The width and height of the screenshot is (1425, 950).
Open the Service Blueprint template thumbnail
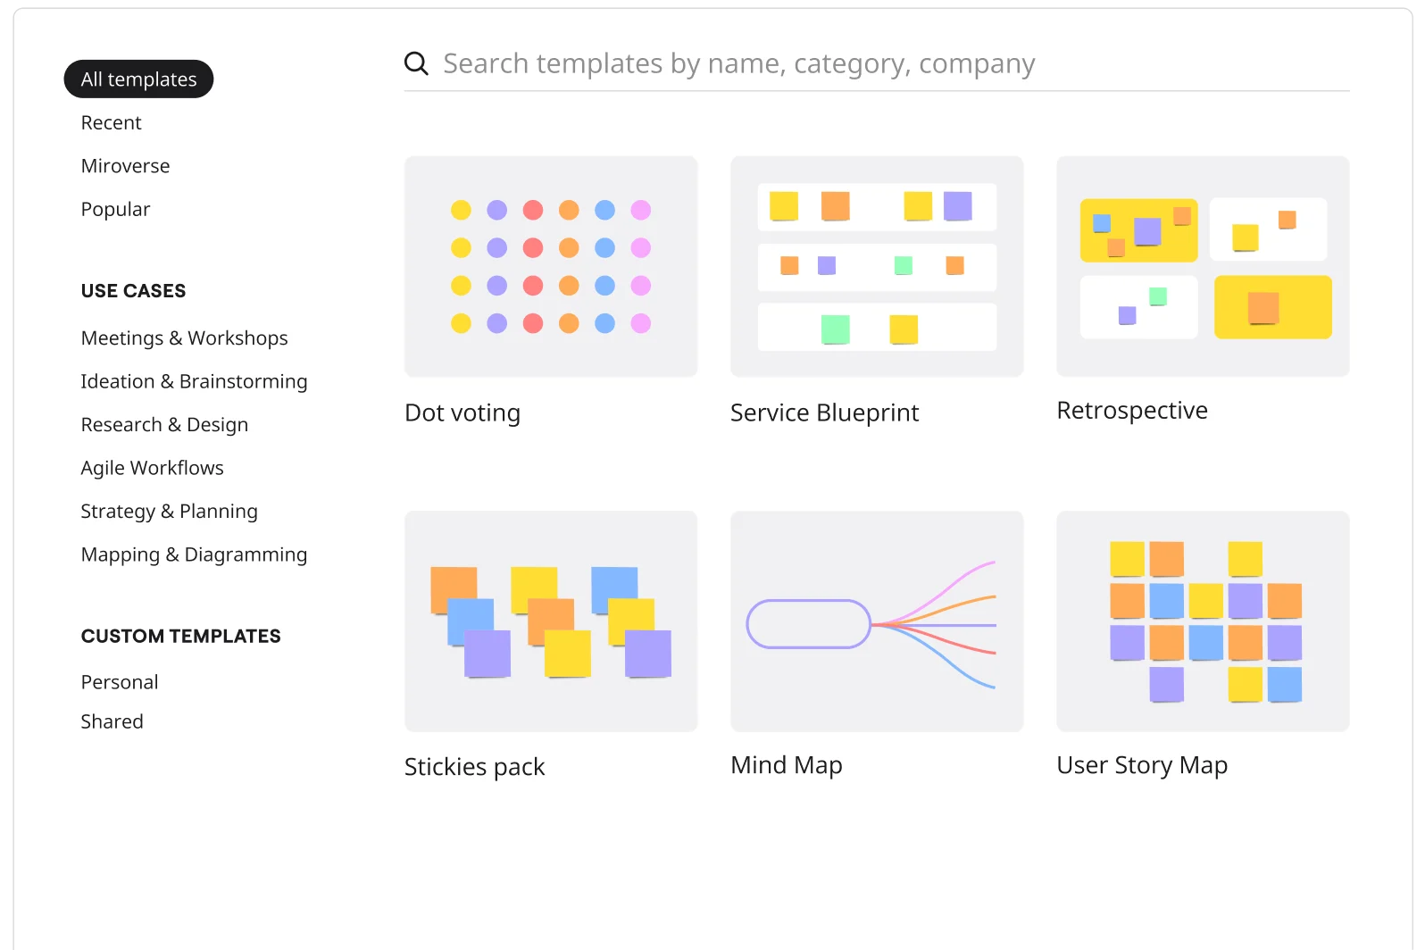(x=877, y=267)
